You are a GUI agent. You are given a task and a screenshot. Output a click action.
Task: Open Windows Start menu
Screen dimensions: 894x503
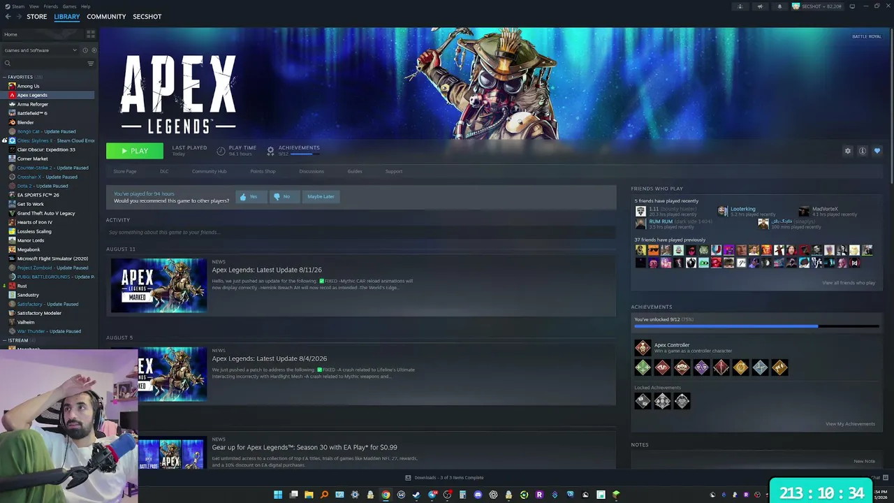coord(278,495)
